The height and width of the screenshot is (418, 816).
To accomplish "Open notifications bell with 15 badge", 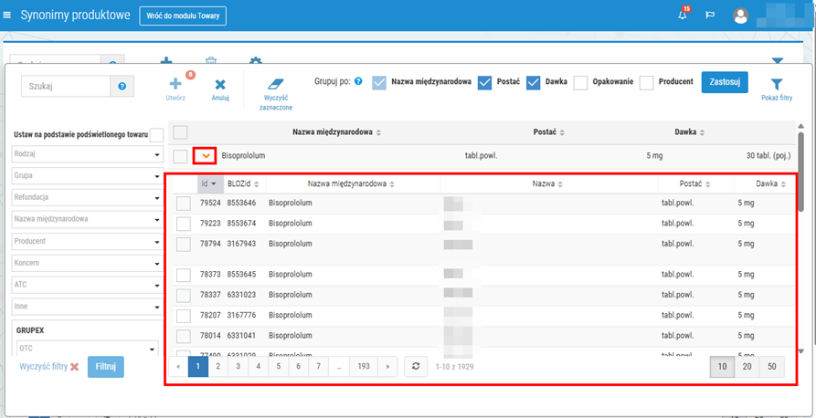I will [x=682, y=16].
